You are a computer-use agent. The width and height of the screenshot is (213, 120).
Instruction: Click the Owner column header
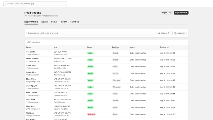coord(28,47)
